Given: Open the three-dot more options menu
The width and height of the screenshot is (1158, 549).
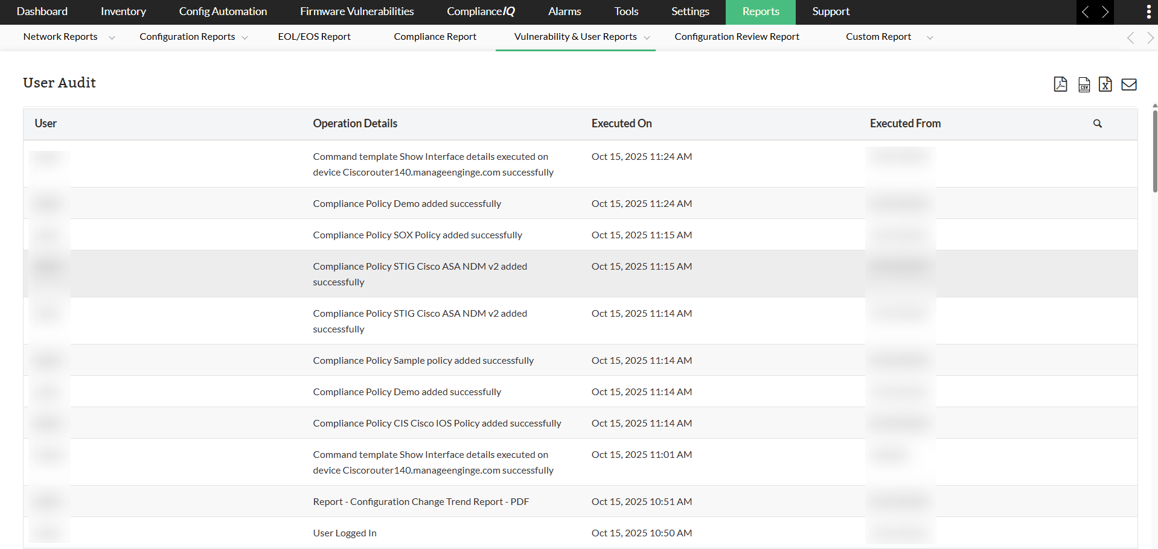Looking at the screenshot, I should coord(1148,12).
